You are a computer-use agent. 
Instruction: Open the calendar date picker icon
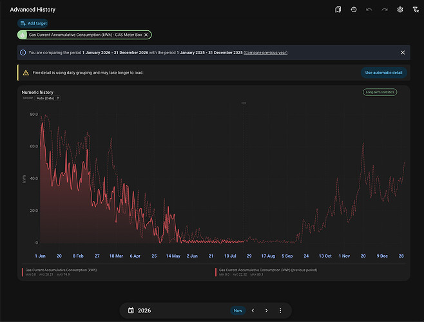click(x=131, y=310)
